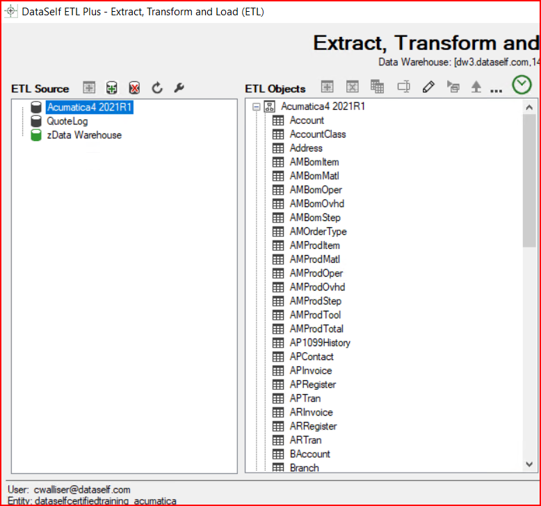The image size is (541, 506).
Task: Click the green import source icon
Action: pos(111,88)
